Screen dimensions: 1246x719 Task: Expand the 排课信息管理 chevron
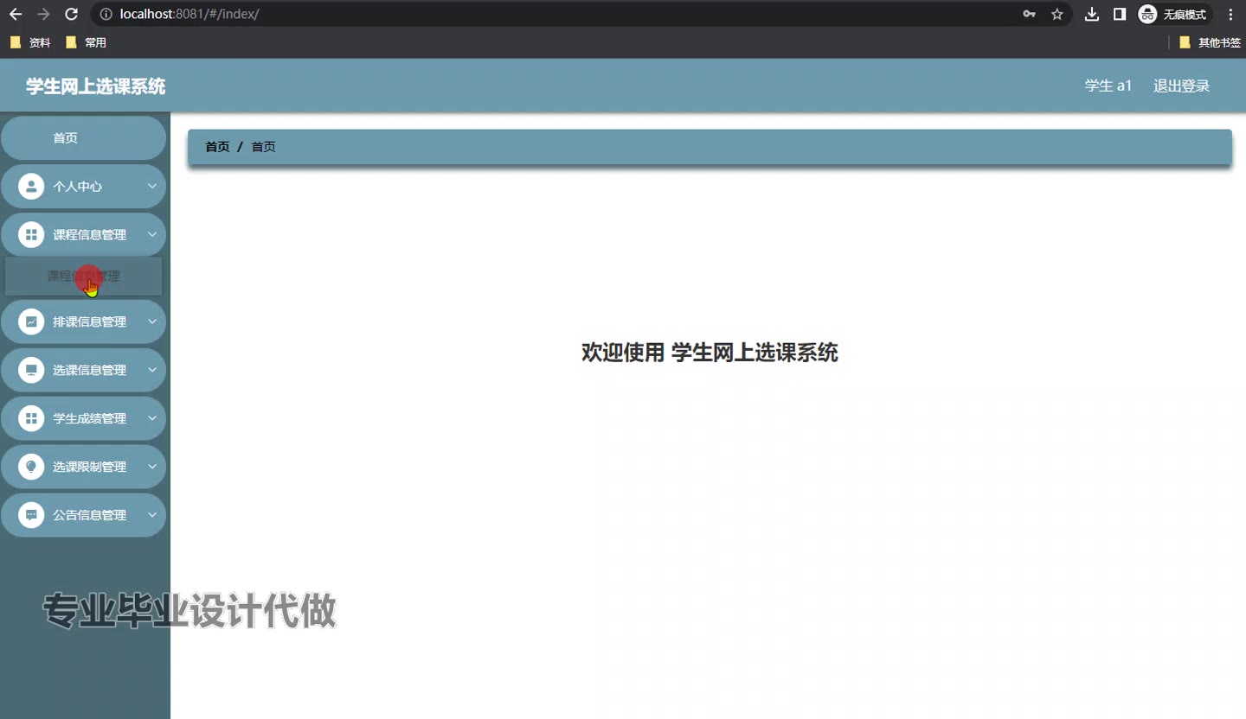pyautogui.click(x=152, y=321)
